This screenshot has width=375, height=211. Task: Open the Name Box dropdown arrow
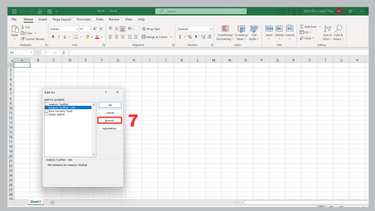pyautogui.click(x=32, y=53)
